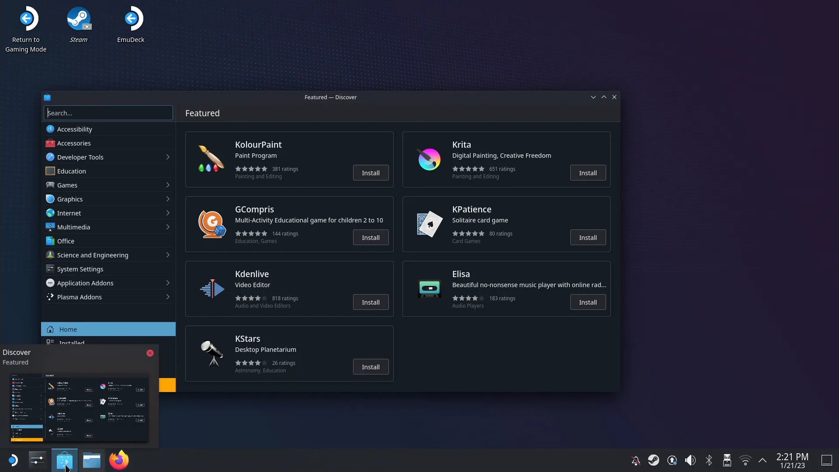The height and width of the screenshot is (472, 839).
Task: Open the KStars telescope icon
Action: tap(212, 353)
